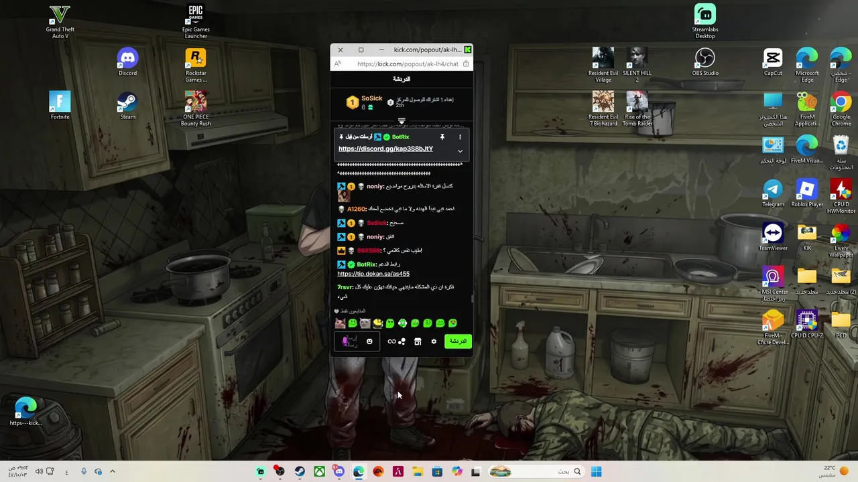Open Microsoft Store from the taskbar
This screenshot has width=858, height=482.
[x=437, y=471]
